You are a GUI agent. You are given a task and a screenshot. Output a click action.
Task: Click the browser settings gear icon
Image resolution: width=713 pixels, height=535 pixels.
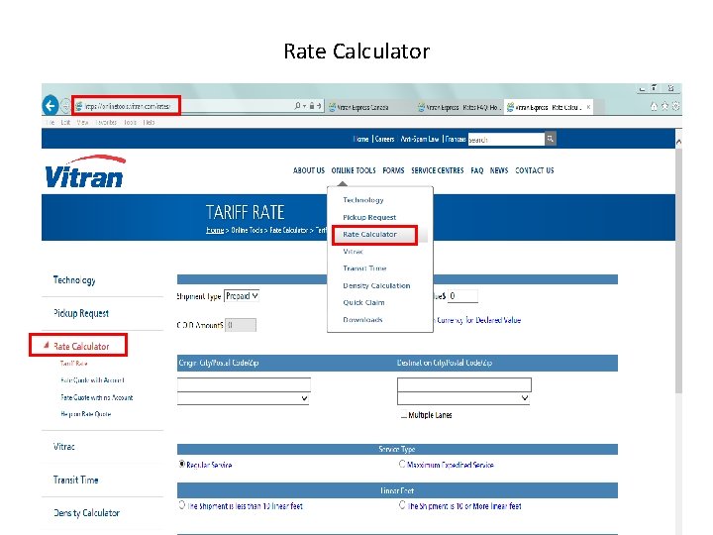[x=675, y=106]
